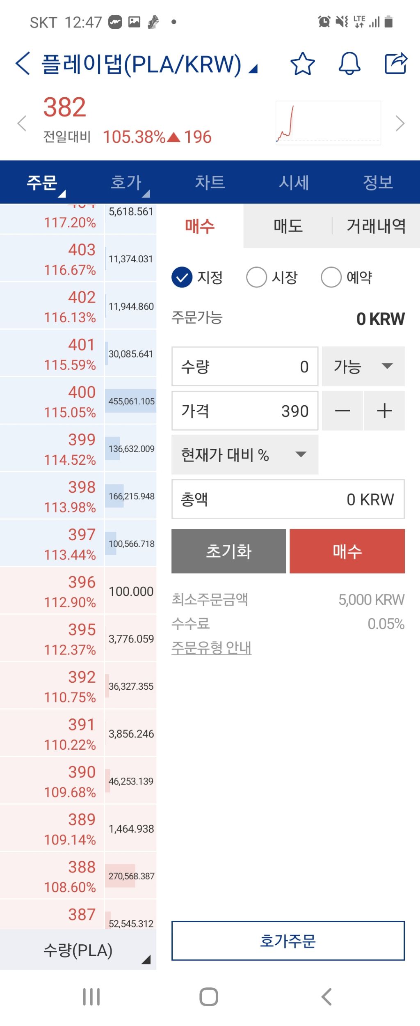Switch to the 매도 sell tab
Viewport: 420px width, 1026px height.
[x=288, y=226]
